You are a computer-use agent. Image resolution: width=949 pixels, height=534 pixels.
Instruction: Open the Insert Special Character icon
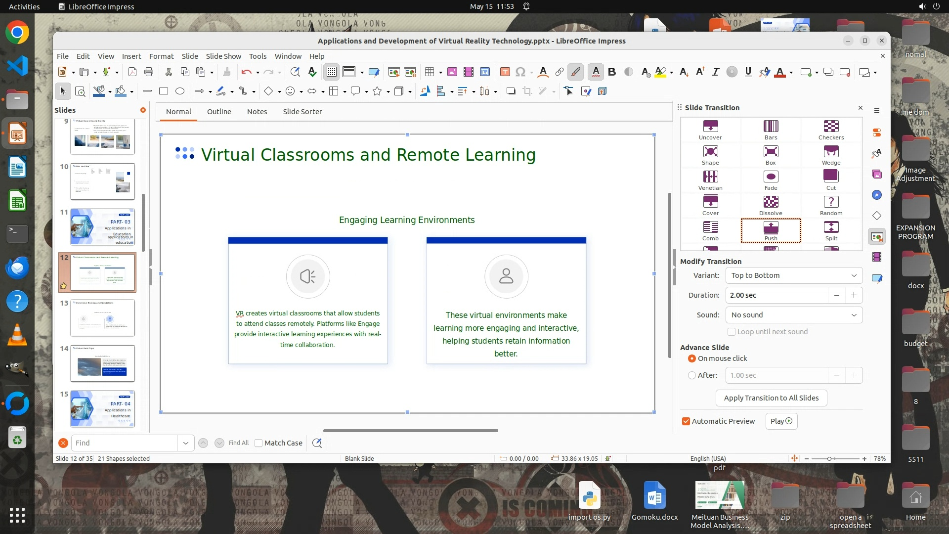520,72
